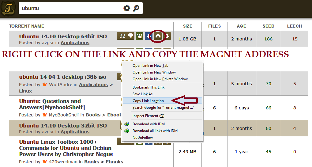Click the Download with IDM globe icon
Screen dimensions: 312x167
tap(127, 124)
